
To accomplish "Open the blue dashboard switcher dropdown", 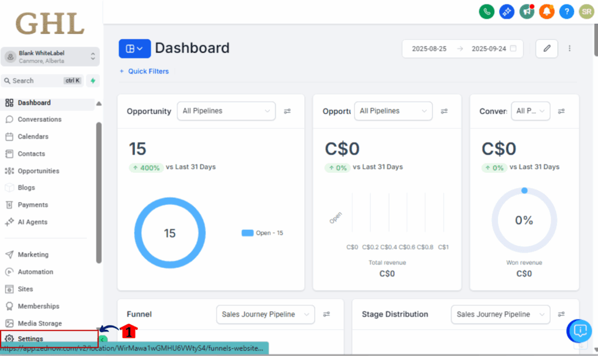I will tap(135, 48).
